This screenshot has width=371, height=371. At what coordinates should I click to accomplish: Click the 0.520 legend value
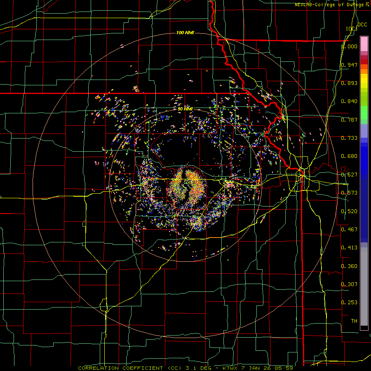click(x=349, y=211)
